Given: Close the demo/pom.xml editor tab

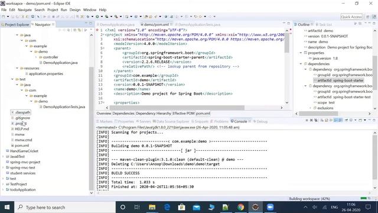Looking at the screenshot, I should [171, 24].
